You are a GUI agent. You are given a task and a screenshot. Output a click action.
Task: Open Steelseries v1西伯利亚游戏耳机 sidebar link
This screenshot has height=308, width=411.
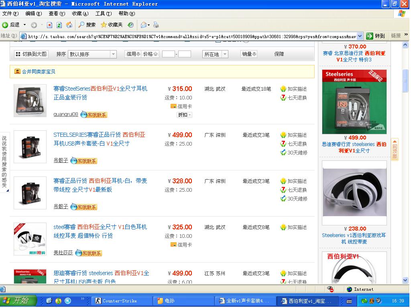[x=354, y=238]
